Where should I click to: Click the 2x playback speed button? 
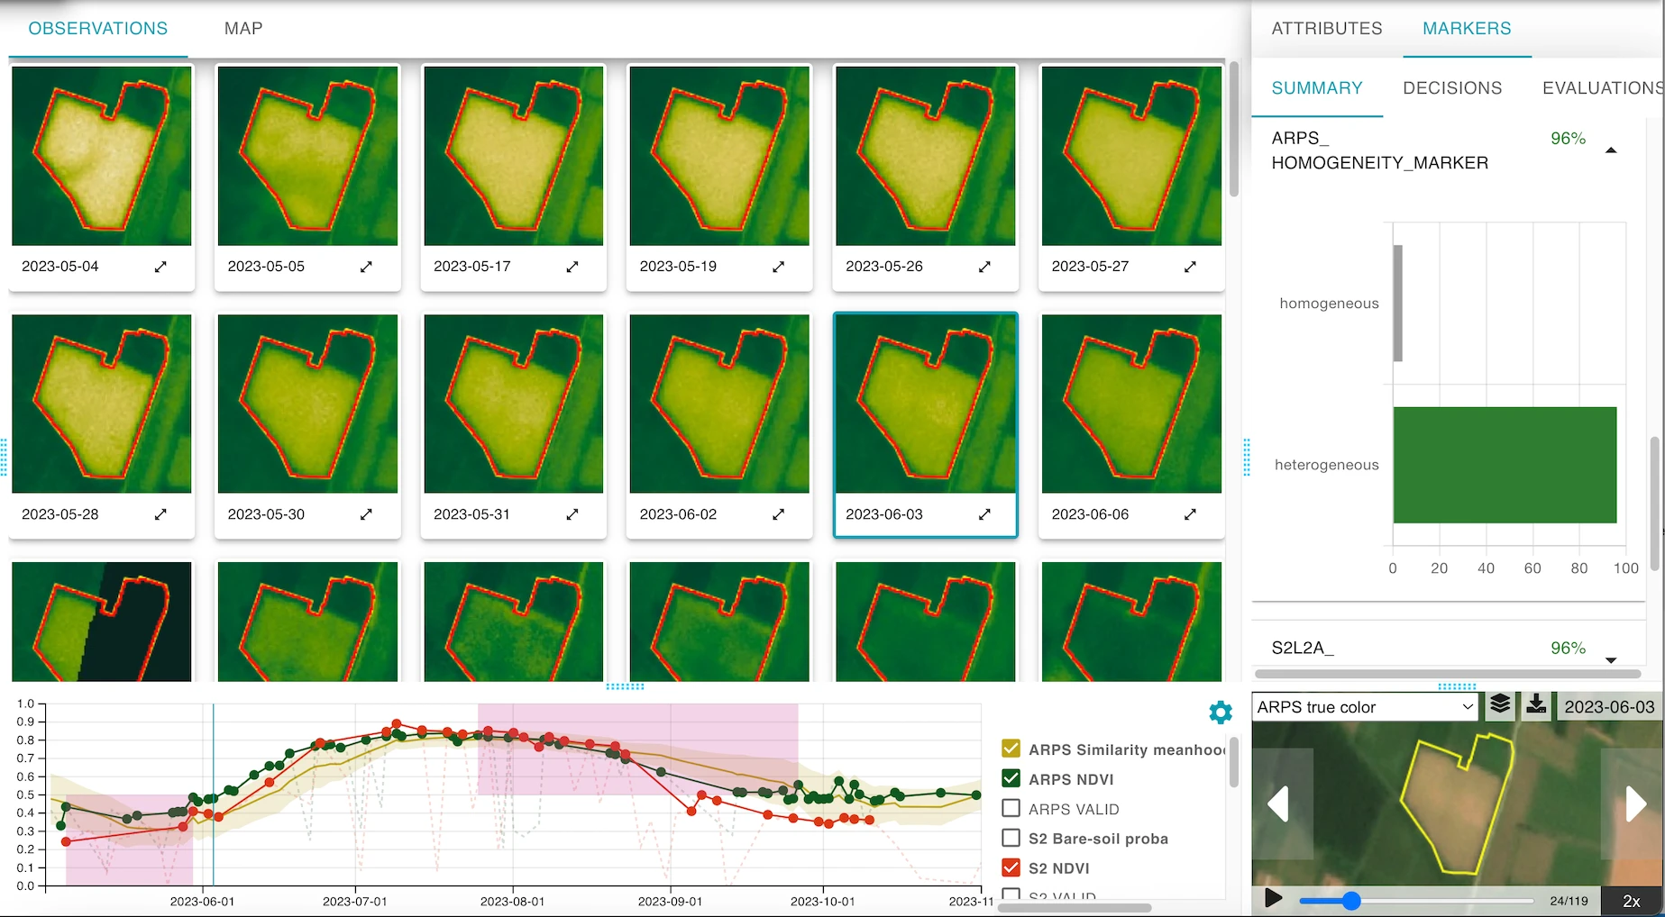click(x=1631, y=901)
